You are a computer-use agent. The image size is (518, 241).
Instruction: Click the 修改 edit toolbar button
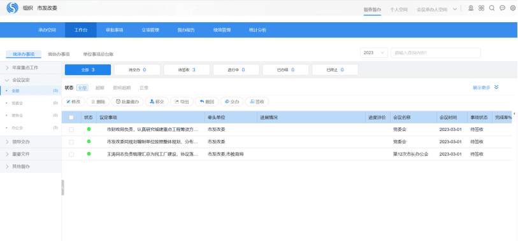click(x=73, y=102)
